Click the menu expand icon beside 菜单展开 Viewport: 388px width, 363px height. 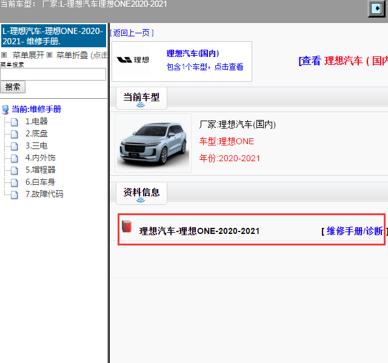(x=4, y=55)
